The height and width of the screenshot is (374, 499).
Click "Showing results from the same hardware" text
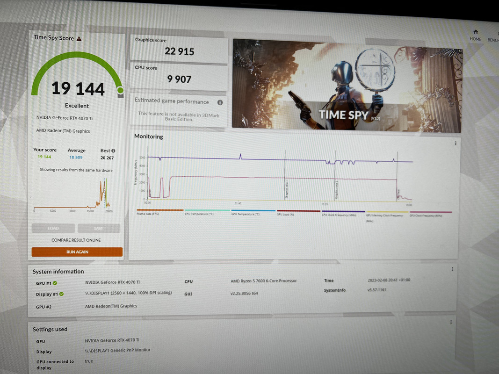(76, 170)
